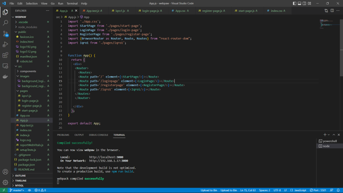Open the launch profile dropdown next to plus

tap(328, 135)
